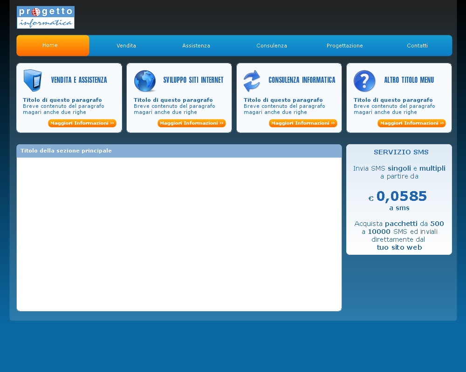Click Maggiori Informazioni under Altro Titolo Menu

(x=411, y=123)
